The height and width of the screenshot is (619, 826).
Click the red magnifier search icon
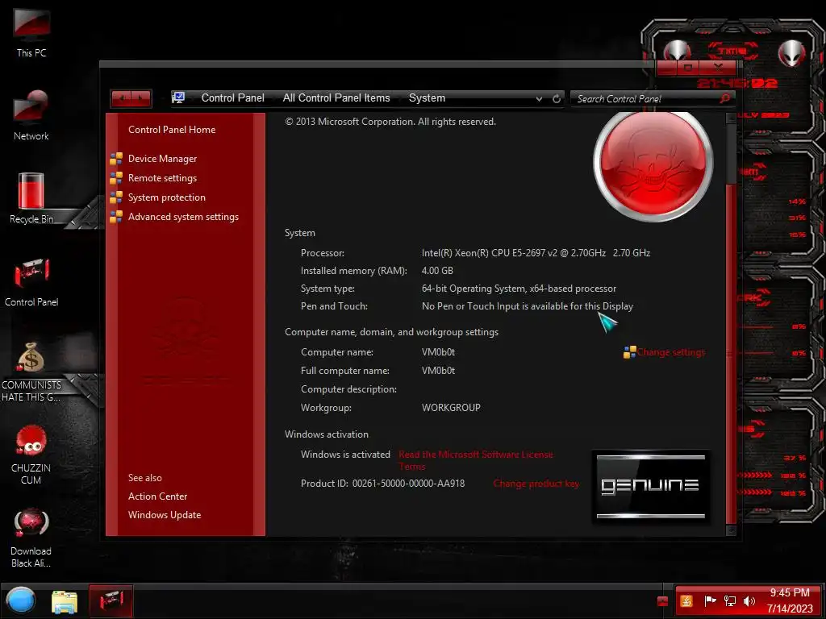point(725,98)
